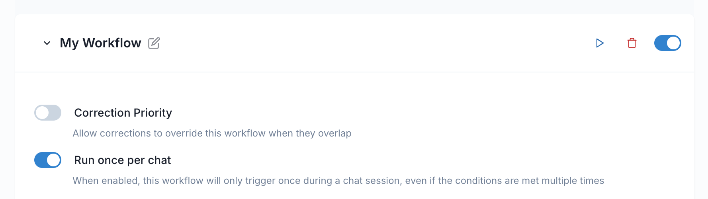Viewport: 708px width, 199px height.
Task: Toggle the downward chevron beside My Workflow
Action: click(x=47, y=43)
